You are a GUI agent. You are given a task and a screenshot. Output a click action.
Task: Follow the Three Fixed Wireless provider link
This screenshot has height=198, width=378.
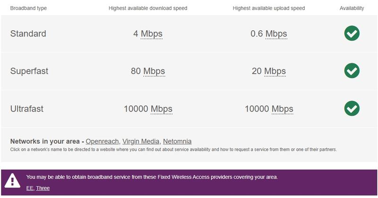click(43, 188)
